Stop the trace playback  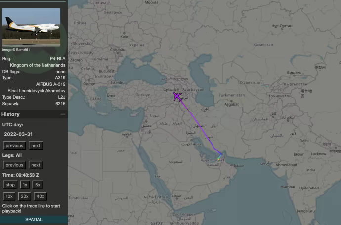[x=10, y=185]
